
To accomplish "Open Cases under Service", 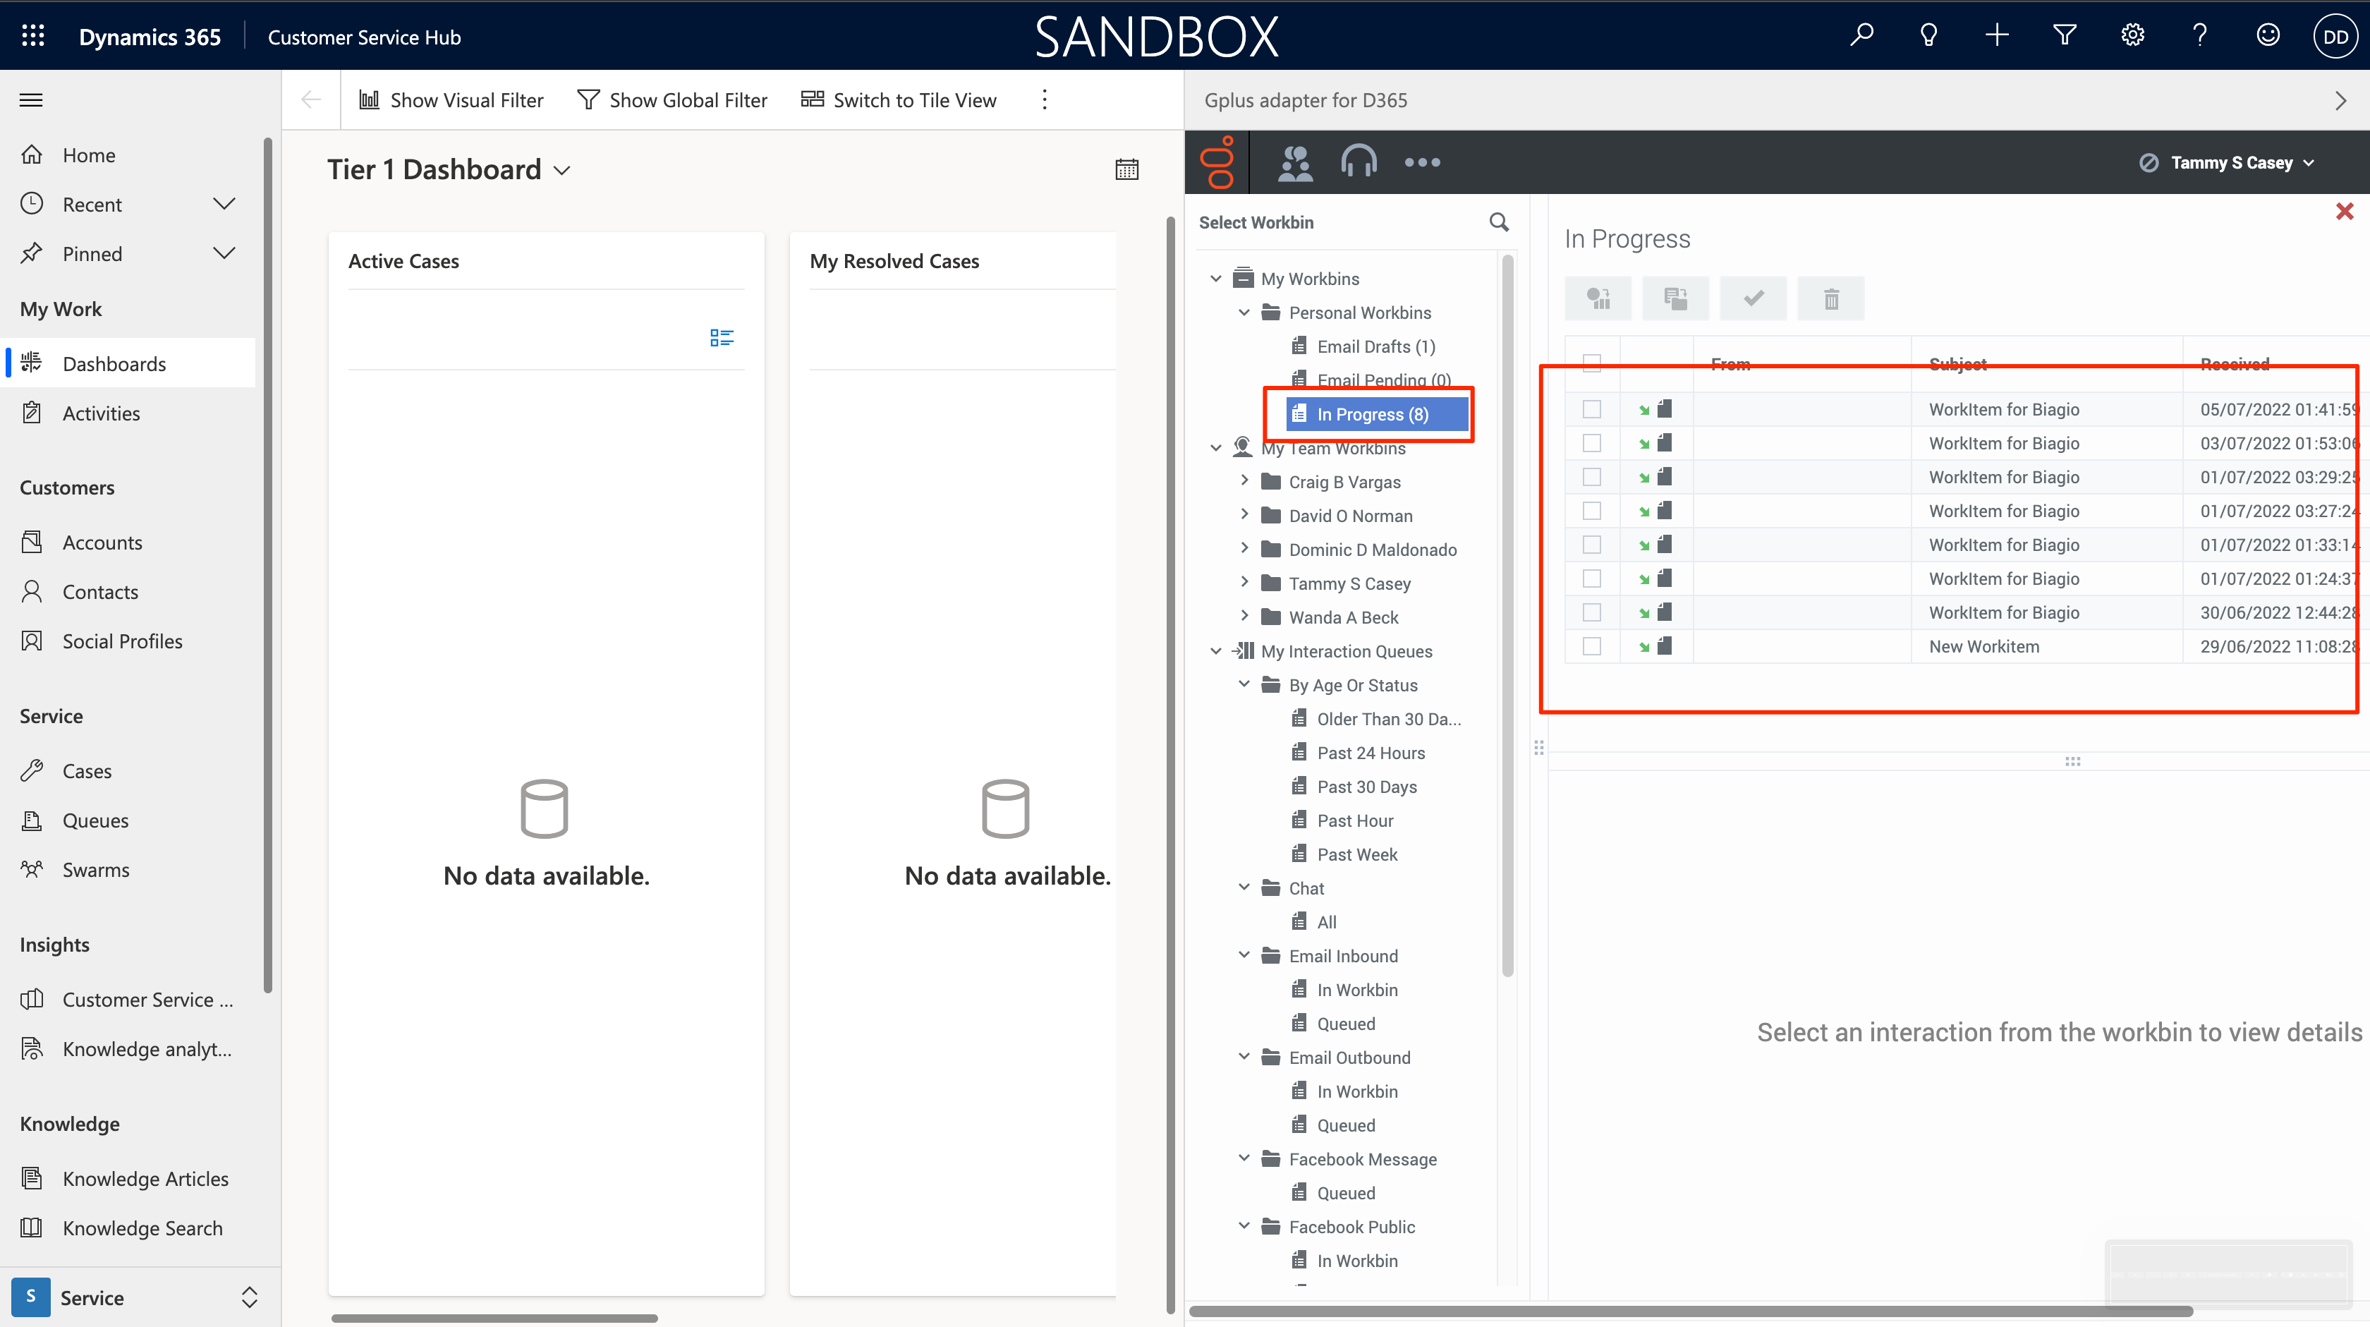I will [x=87, y=770].
